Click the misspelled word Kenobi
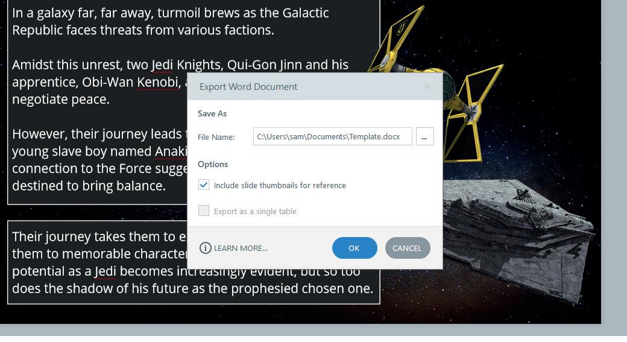The image size is (627, 342). (x=157, y=82)
